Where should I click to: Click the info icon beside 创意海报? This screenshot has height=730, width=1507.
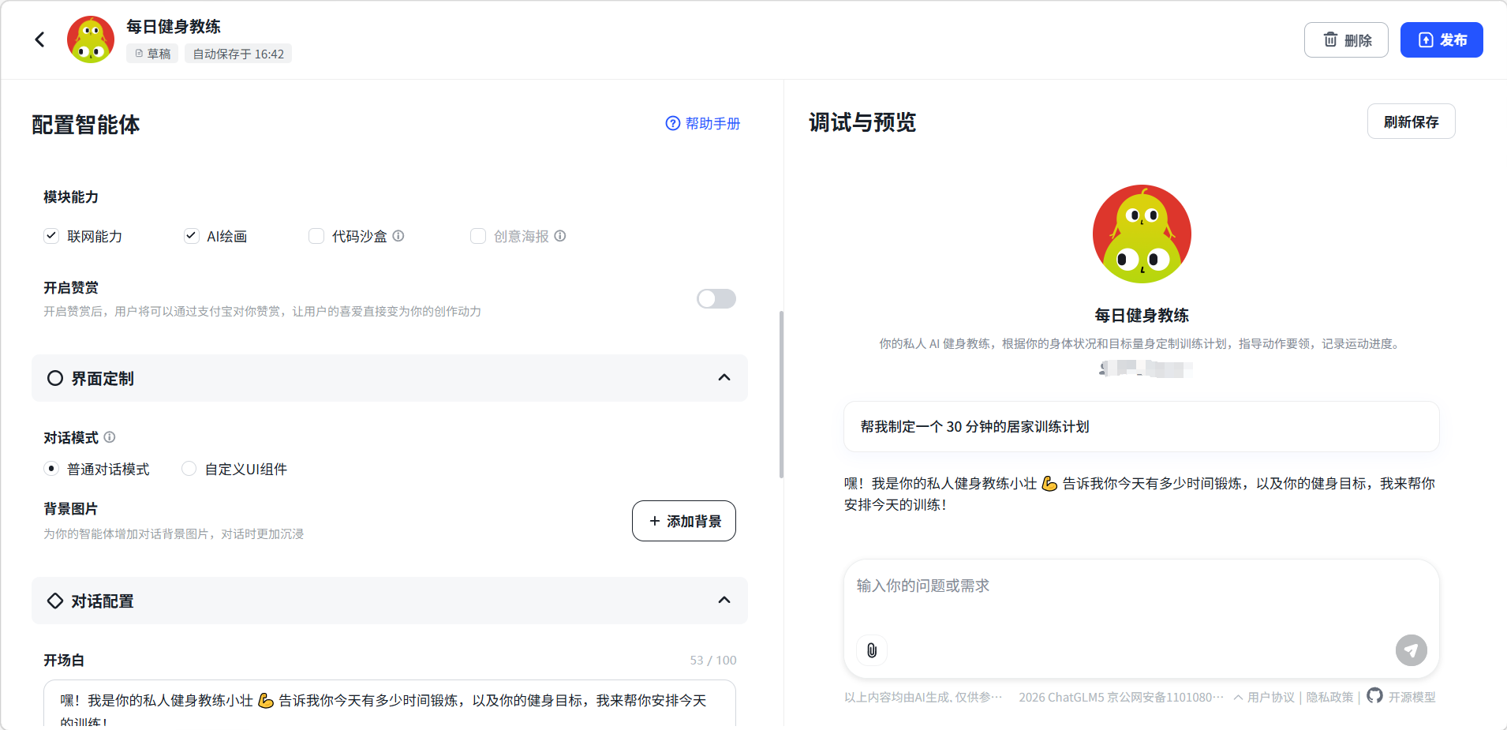(x=560, y=236)
